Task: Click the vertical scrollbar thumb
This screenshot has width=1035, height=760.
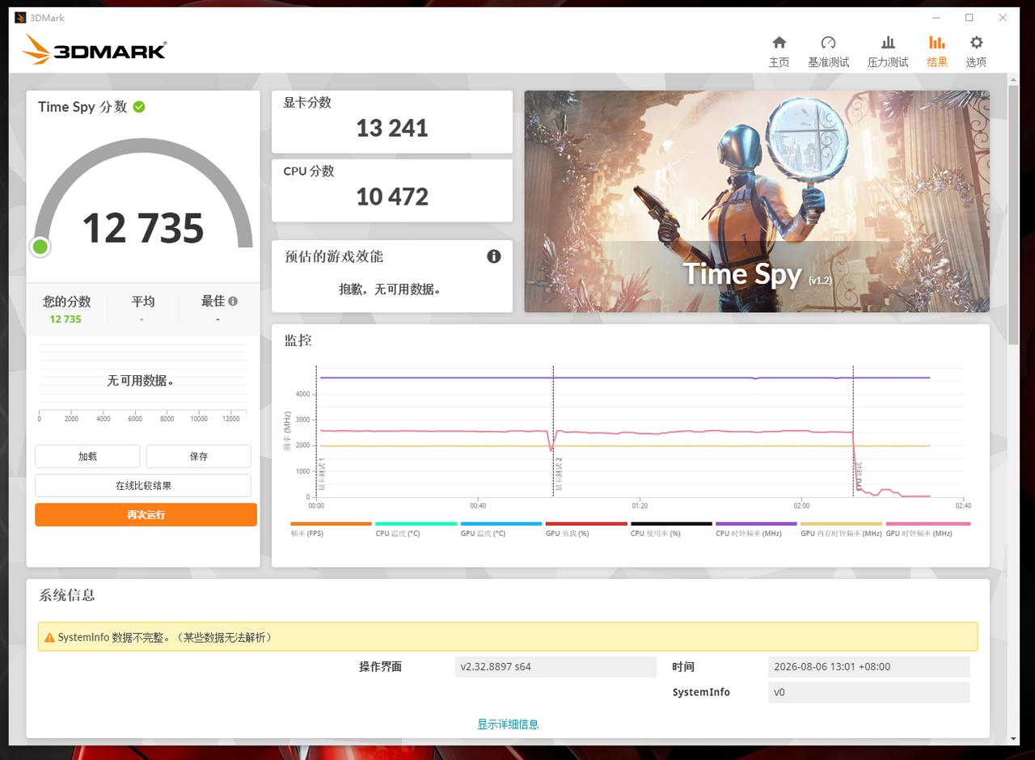Action: [1014, 213]
